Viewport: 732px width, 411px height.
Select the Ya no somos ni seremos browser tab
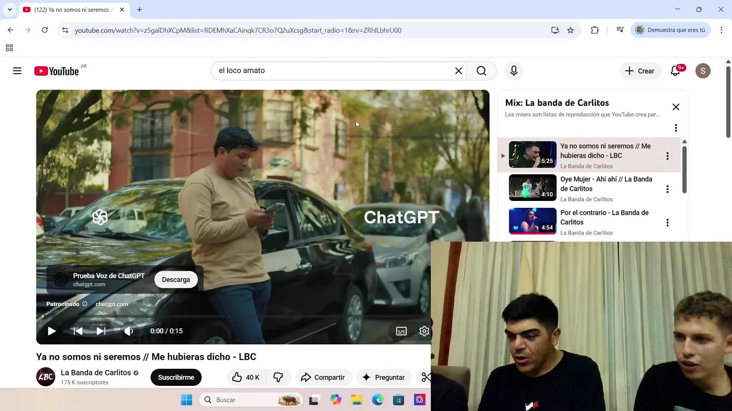tap(73, 10)
